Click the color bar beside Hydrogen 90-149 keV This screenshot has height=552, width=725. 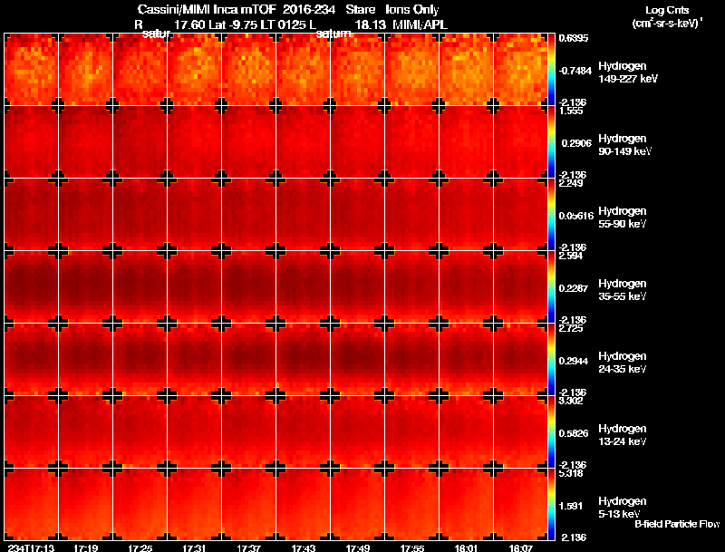coord(551,142)
